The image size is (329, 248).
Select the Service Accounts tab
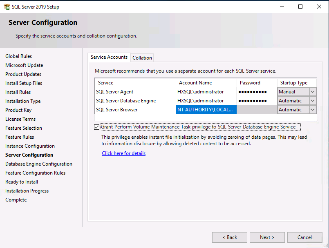[109, 58]
